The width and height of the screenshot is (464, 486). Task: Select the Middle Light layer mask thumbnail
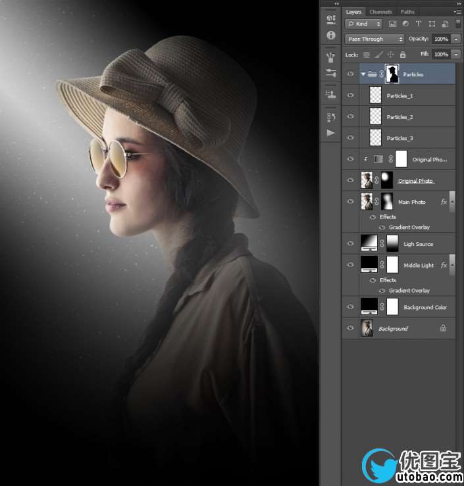[x=392, y=265]
